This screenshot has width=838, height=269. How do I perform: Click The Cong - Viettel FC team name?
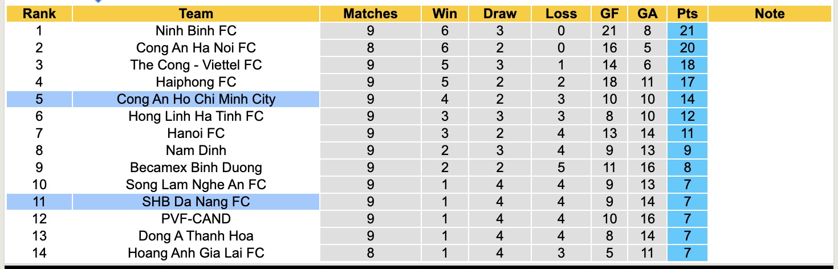(196, 65)
